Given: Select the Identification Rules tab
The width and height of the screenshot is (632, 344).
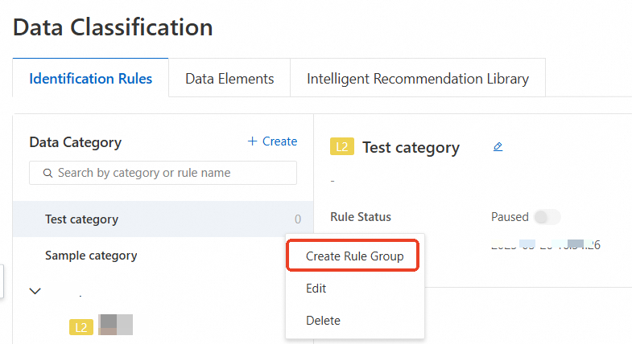Looking at the screenshot, I should (x=90, y=79).
